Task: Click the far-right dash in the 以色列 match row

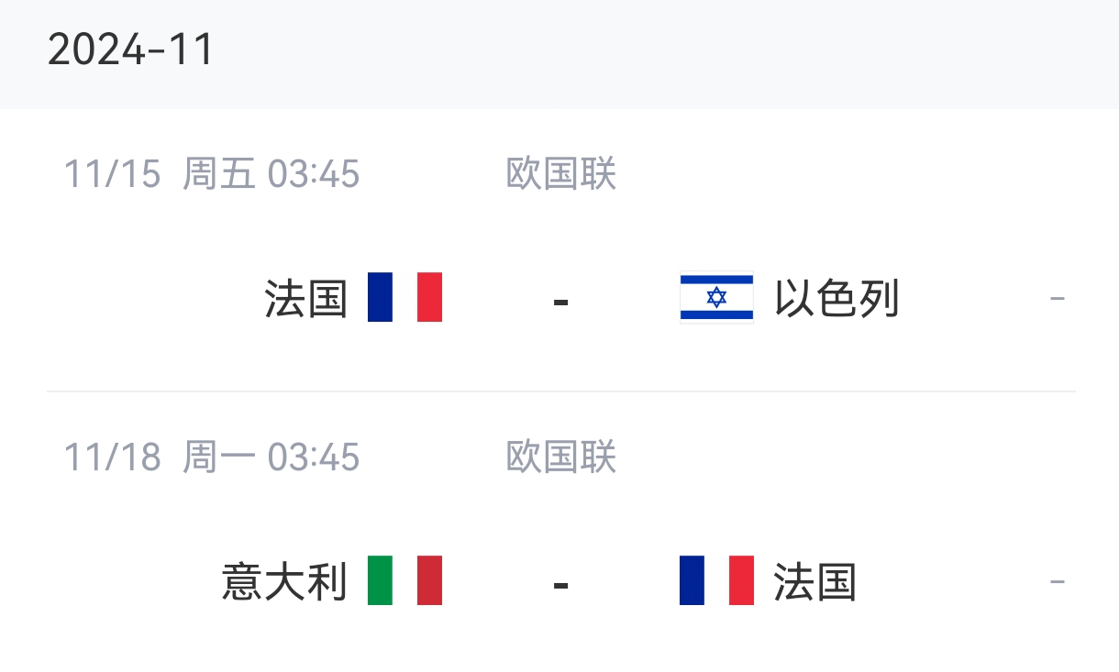Action: point(1057,299)
